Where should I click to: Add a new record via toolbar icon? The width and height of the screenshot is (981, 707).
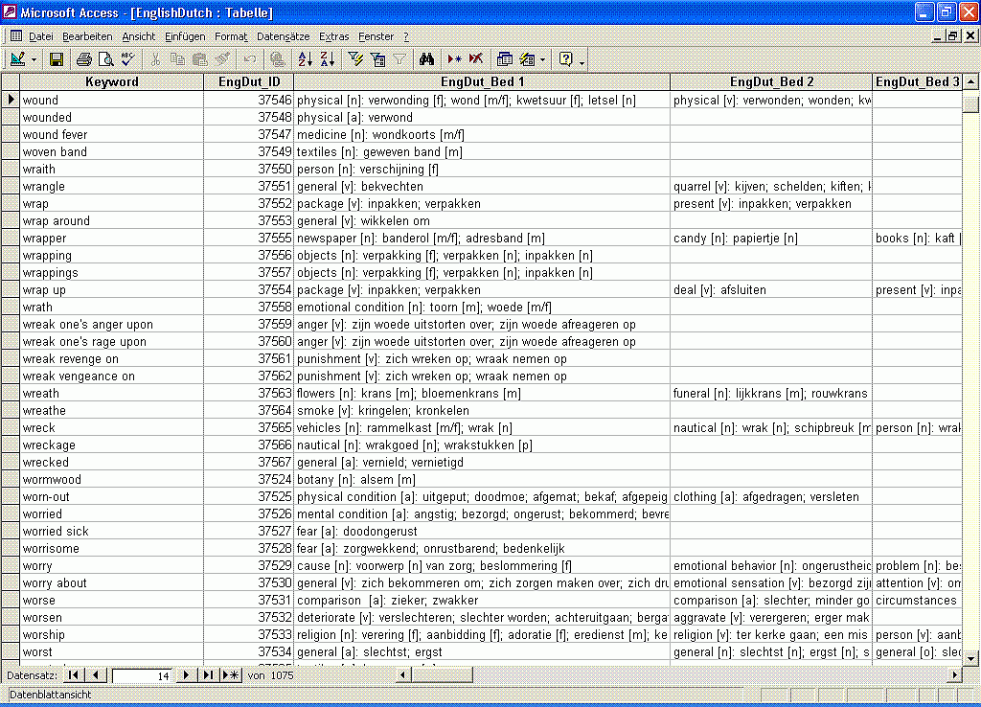coord(454,59)
